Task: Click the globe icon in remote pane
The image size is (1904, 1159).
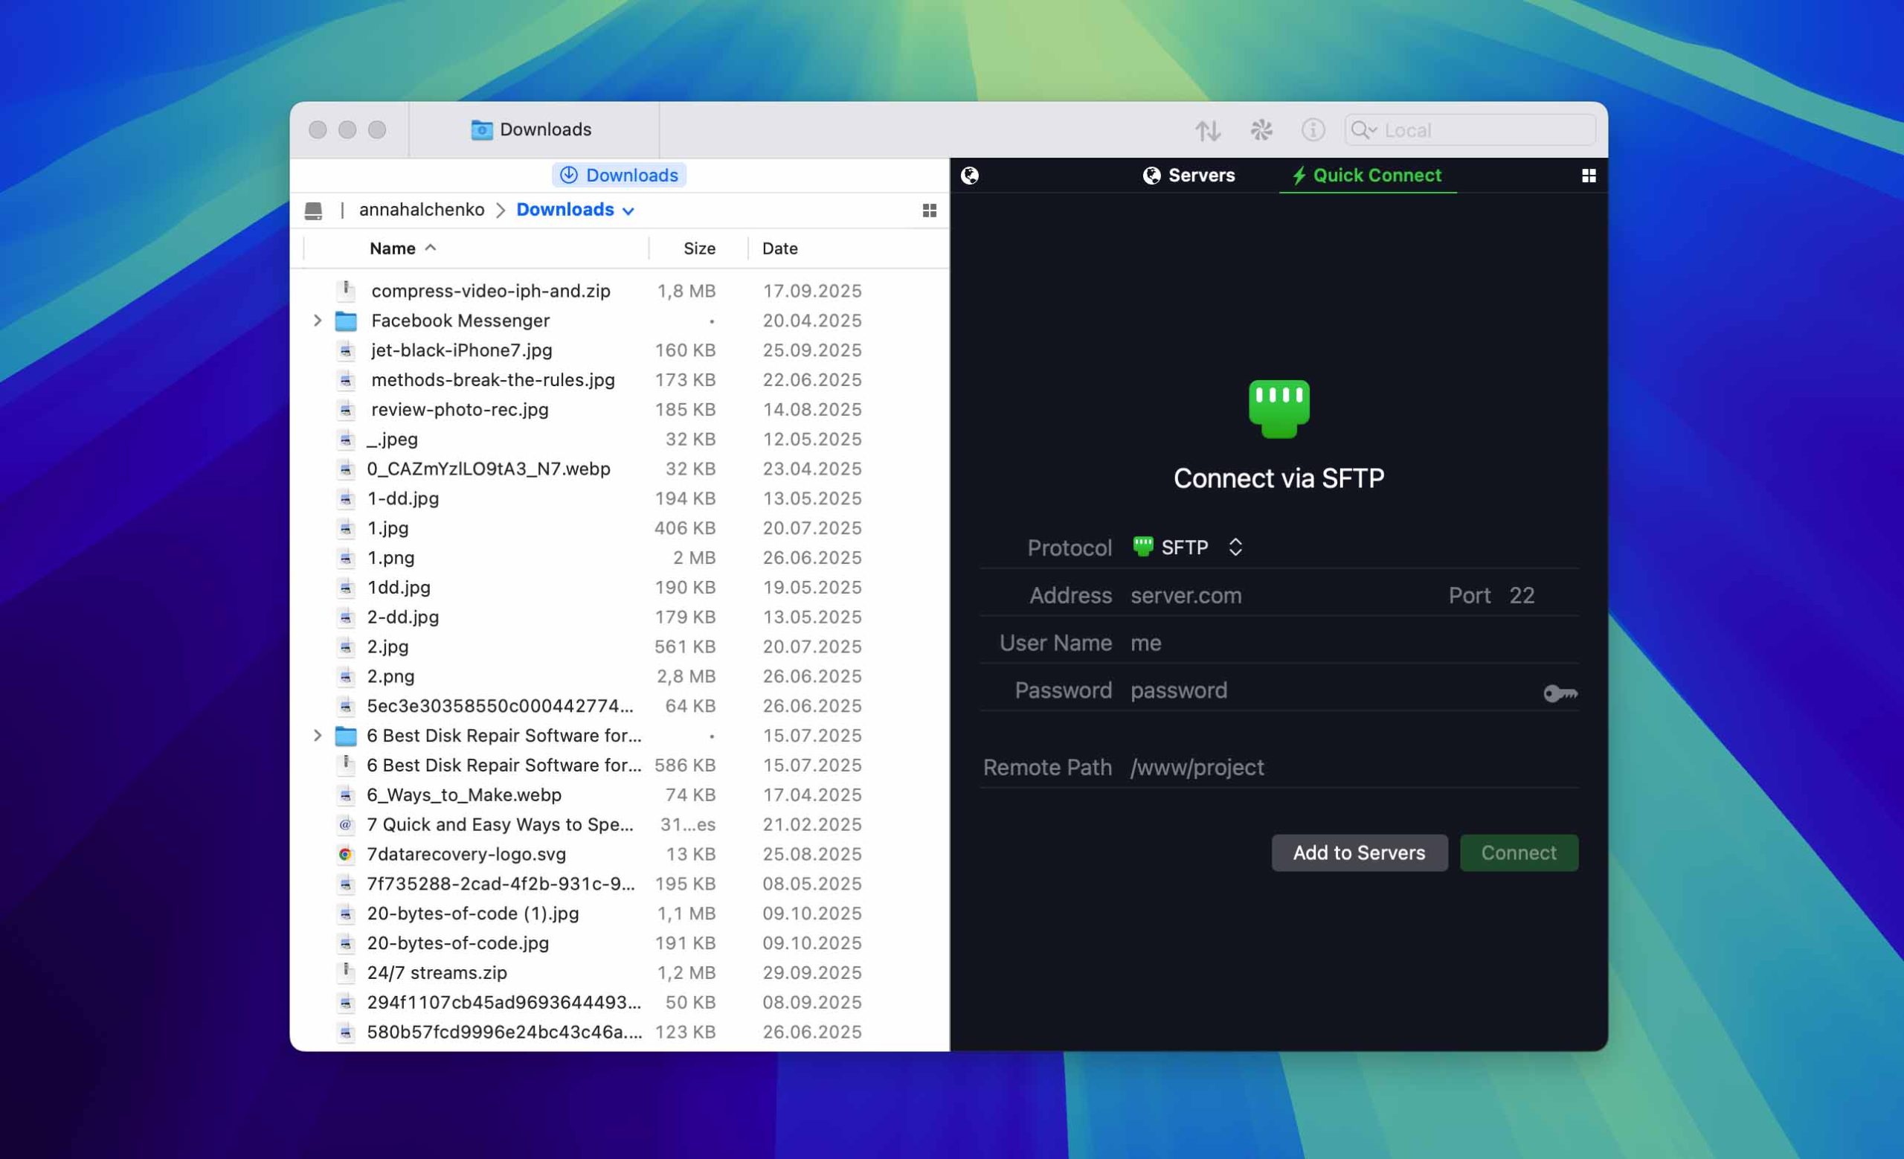Action: [970, 176]
